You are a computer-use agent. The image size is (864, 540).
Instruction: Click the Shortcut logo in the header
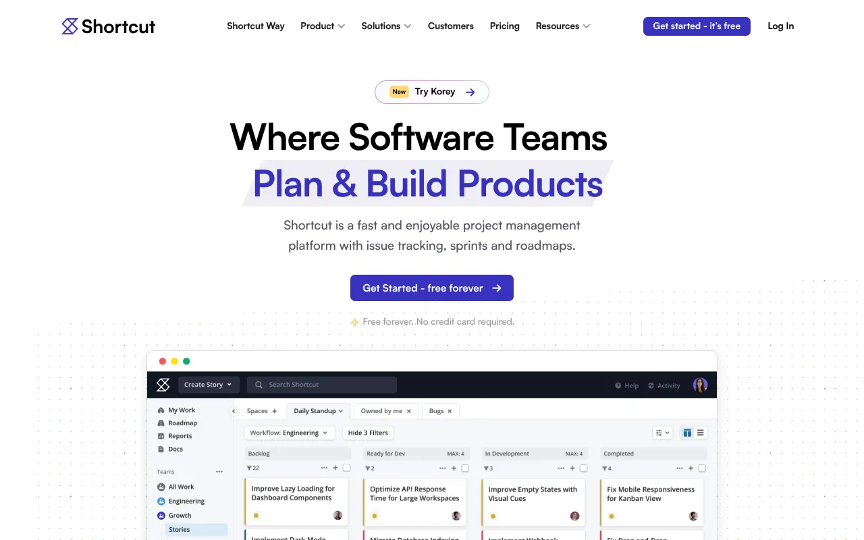pos(108,26)
